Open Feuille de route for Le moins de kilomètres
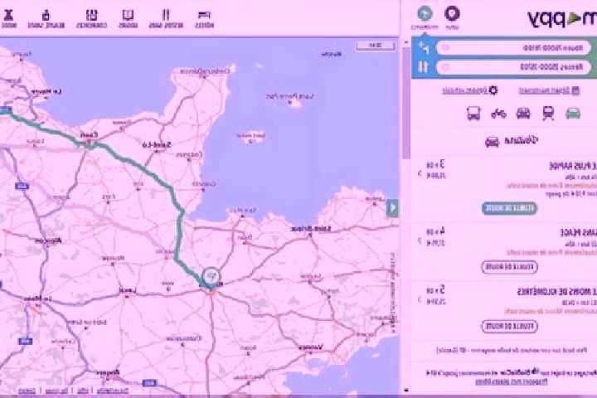The height and width of the screenshot is (398, 597). 509,326
